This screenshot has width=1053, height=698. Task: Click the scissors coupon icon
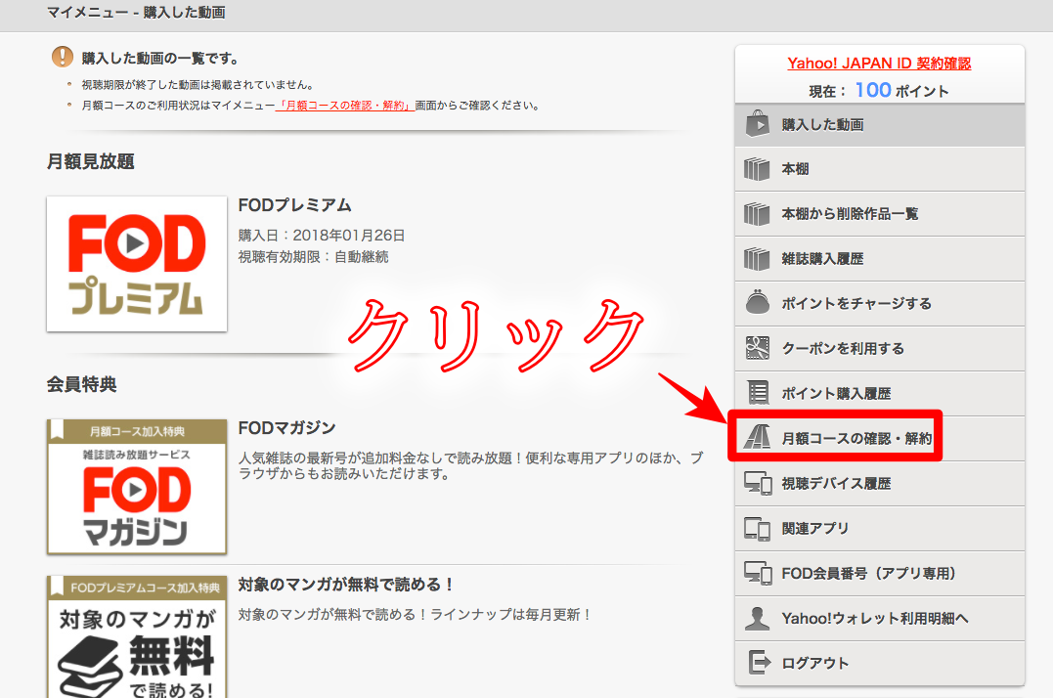pyautogui.click(x=758, y=348)
